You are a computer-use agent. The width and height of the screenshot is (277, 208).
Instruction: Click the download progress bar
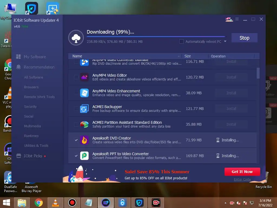point(156,37)
